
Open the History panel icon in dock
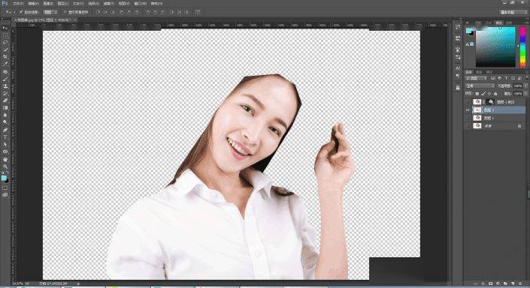(x=458, y=27)
